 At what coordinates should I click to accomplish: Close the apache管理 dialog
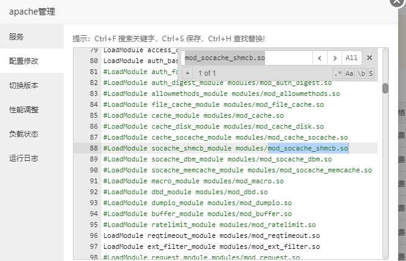point(397,2)
